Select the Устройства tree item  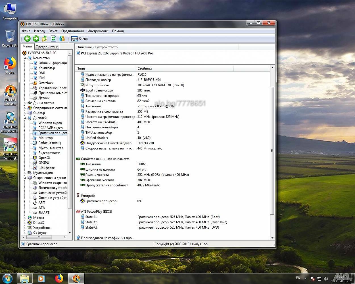pyautogui.click(x=42, y=228)
